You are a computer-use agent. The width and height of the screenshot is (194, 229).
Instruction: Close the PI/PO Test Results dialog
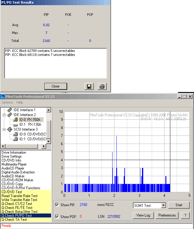pyautogui.click(x=55, y=86)
